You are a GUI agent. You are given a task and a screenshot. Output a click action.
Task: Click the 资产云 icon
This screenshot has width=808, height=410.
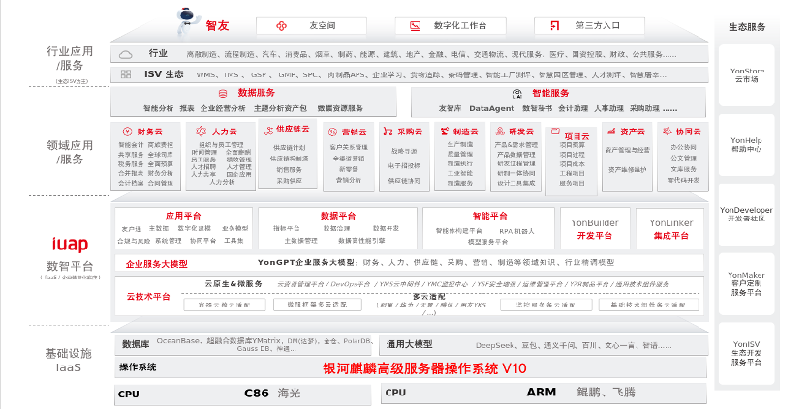611,132
